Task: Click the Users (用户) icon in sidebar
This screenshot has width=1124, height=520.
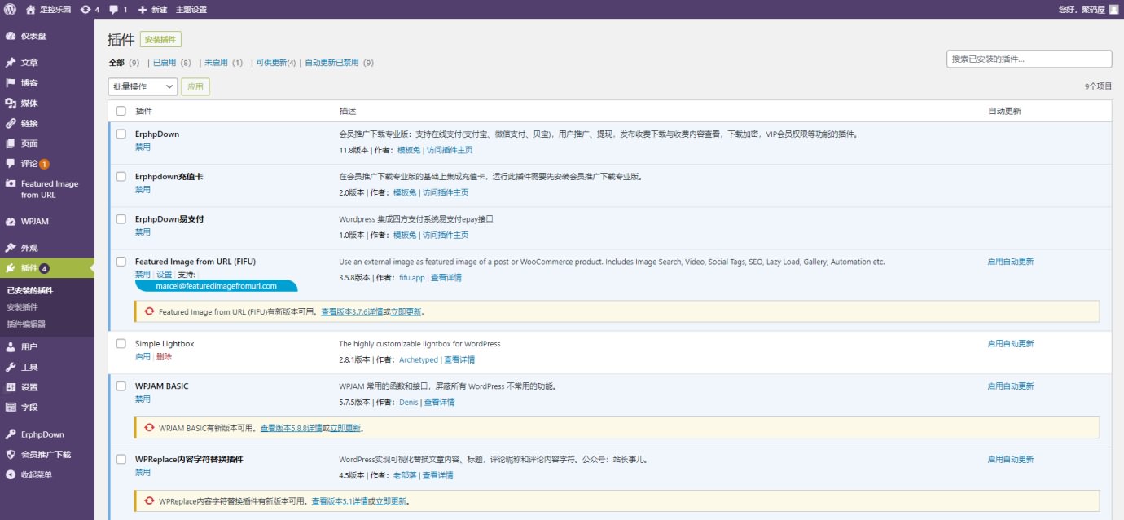Action: 11,347
